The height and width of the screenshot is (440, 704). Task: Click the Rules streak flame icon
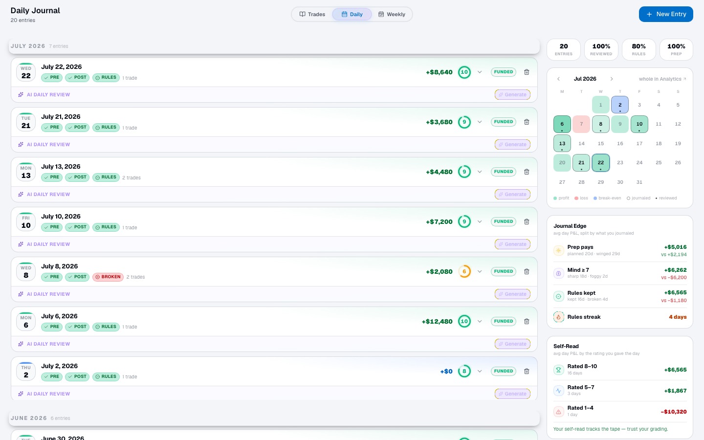(x=558, y=317)
